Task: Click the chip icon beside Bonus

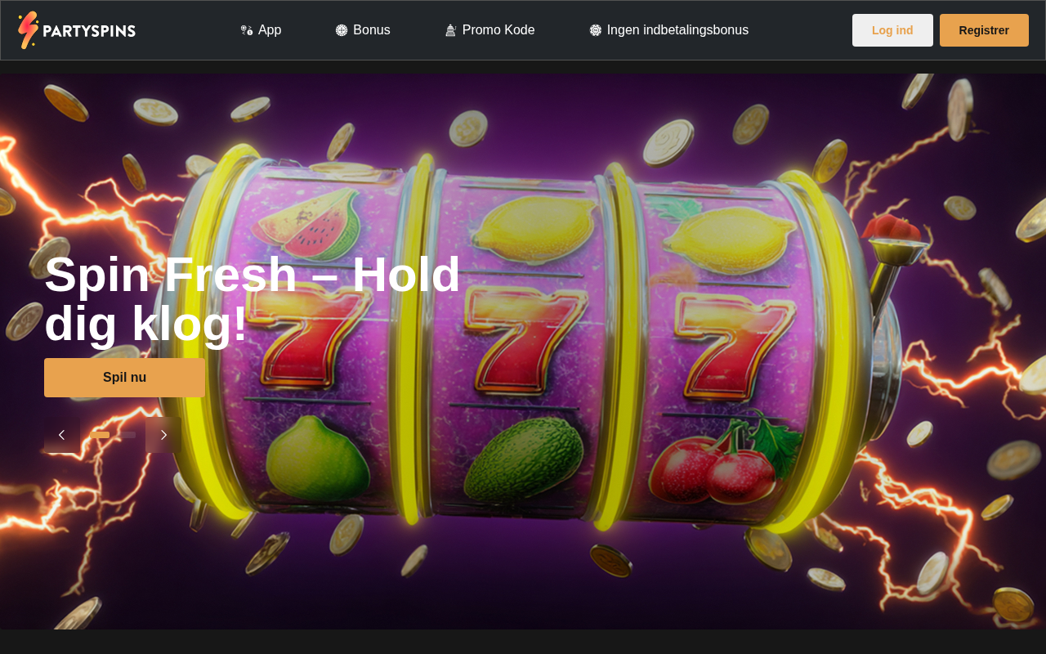Action: click(x=342, y=30)
